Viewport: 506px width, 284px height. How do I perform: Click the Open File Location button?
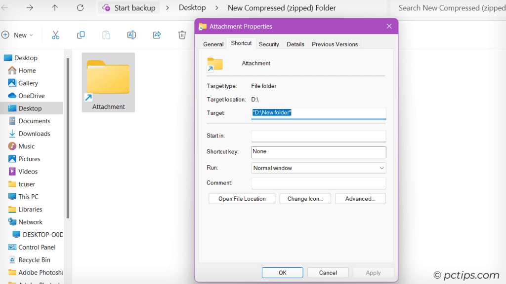point(242,198)
